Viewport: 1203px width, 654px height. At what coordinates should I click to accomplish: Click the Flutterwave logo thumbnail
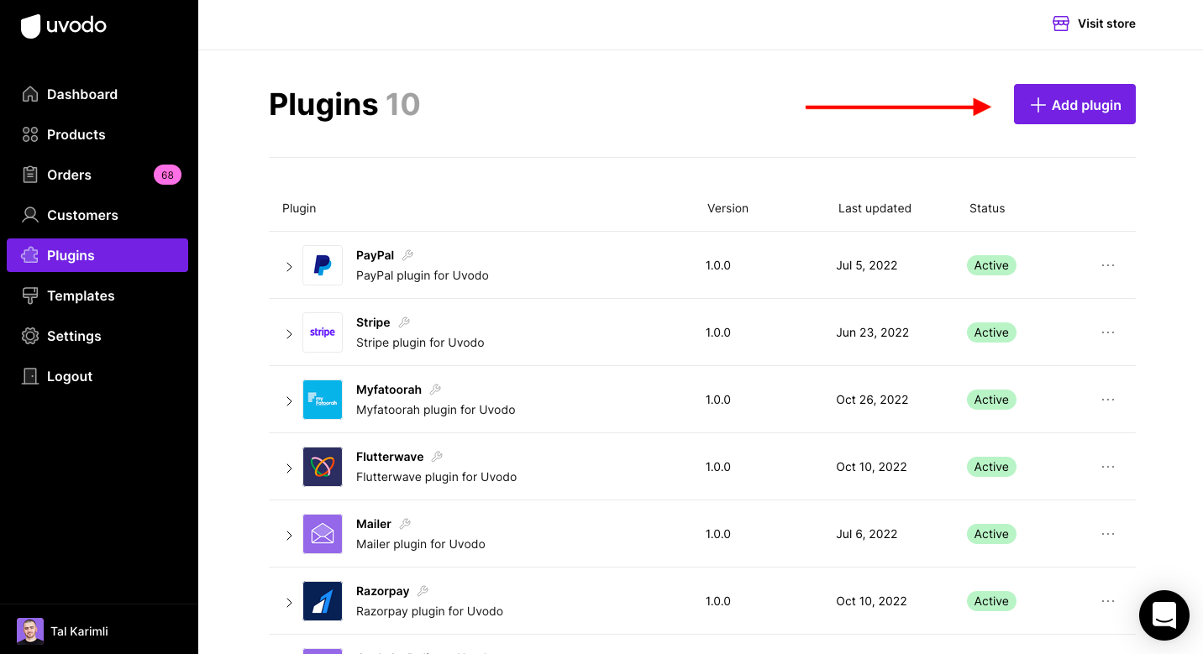(323, 467)
